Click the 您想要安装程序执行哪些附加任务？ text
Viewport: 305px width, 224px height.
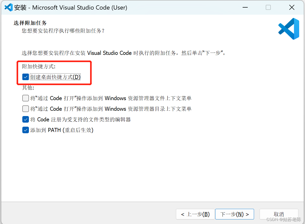pyautogui.click(x=63, y=31)
